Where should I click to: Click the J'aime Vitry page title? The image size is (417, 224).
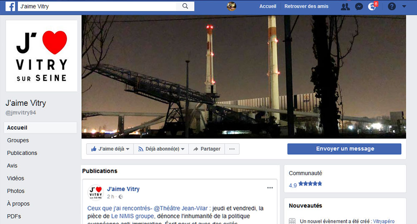(x=26, y=103)
